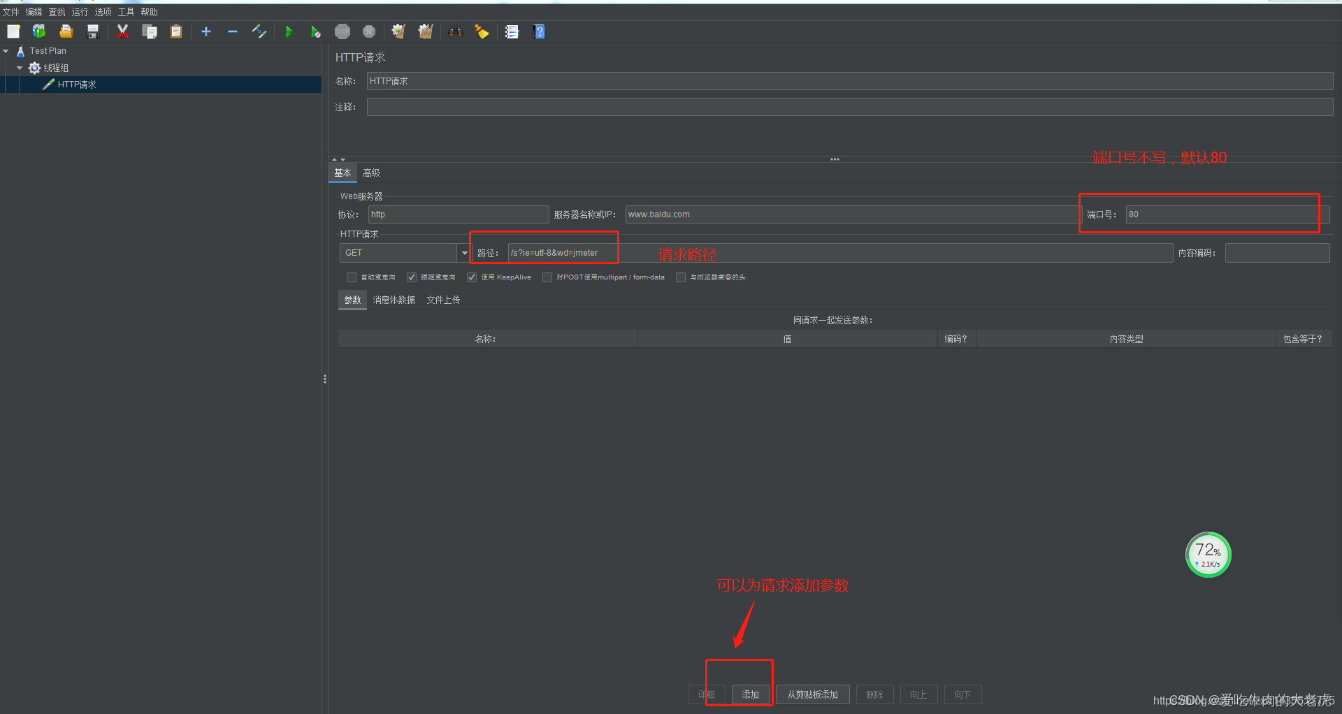Open the function helper list icon

coord(512,31)
